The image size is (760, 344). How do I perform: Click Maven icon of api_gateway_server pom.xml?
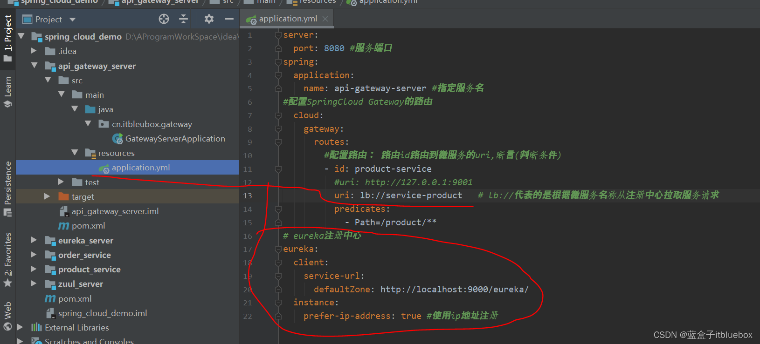coord(63,226)
